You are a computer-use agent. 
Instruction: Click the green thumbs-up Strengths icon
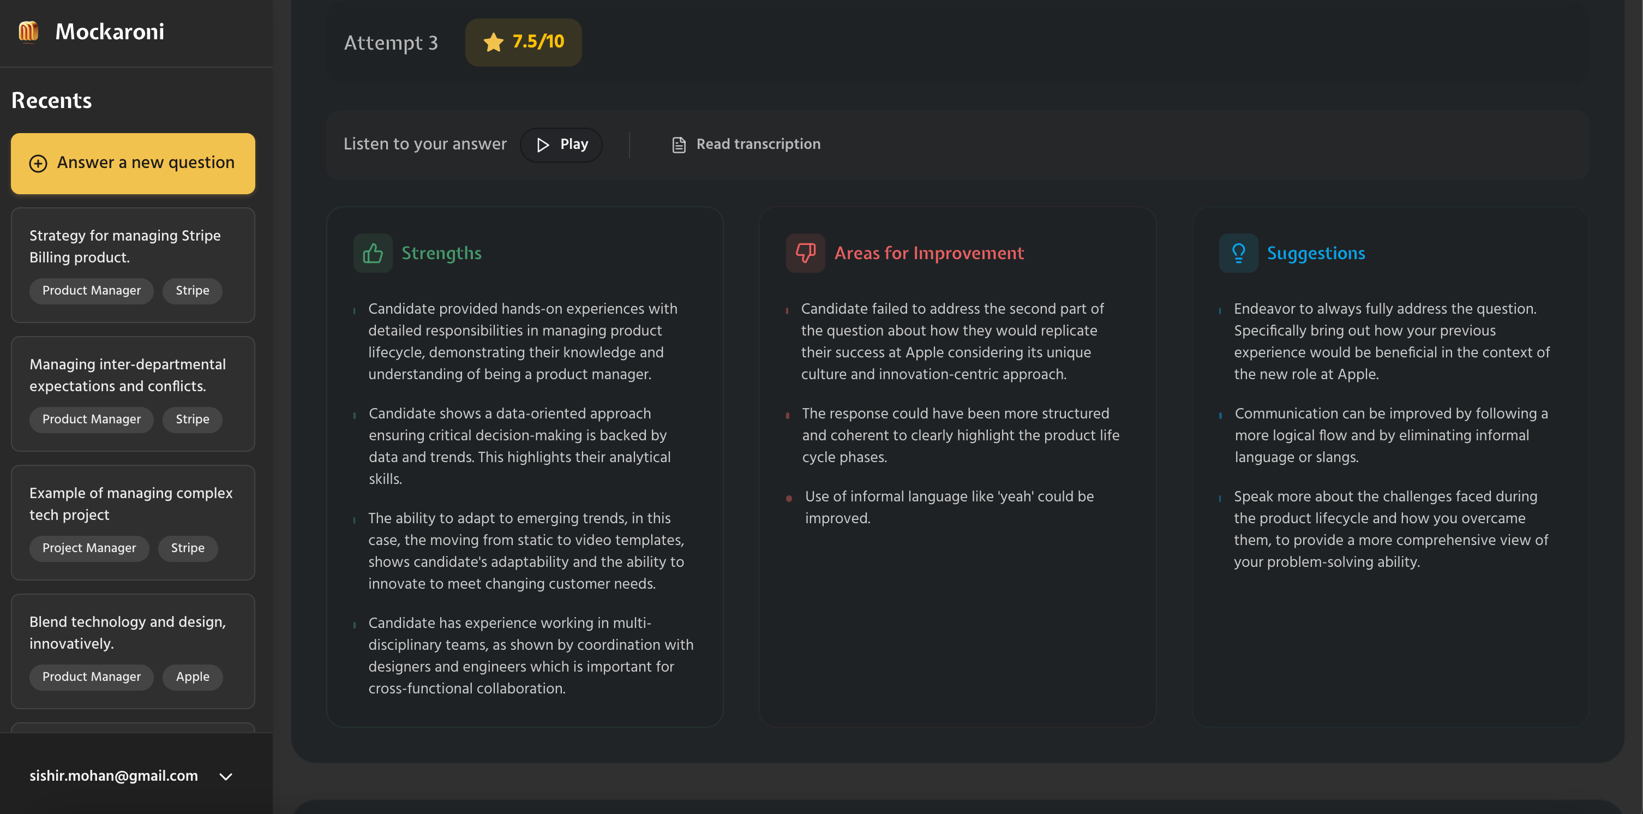tap(373, 253)
